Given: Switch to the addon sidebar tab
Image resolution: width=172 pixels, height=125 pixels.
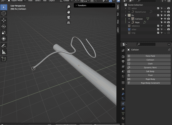Looking at the screenshot, I should click(x=118, y=30).
